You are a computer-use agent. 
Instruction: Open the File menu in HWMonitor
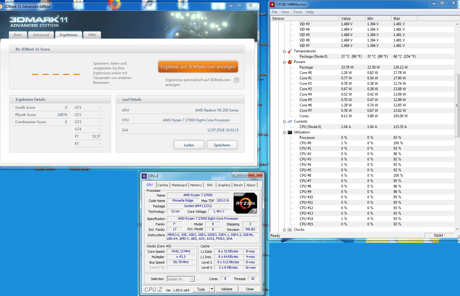pos(274,12)
